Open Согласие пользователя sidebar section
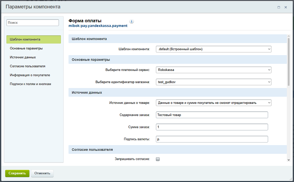The image size is (294, 182). tap(28, 66)
